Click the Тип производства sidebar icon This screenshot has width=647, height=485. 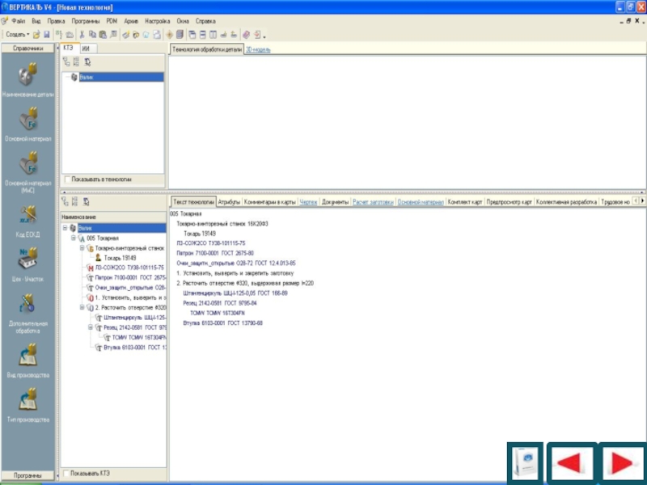(x=27, y=400)
